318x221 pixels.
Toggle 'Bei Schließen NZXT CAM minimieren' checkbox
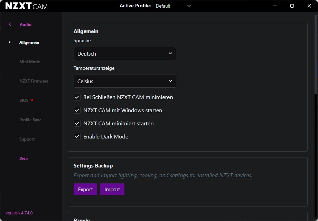click(x=77, y=97)
